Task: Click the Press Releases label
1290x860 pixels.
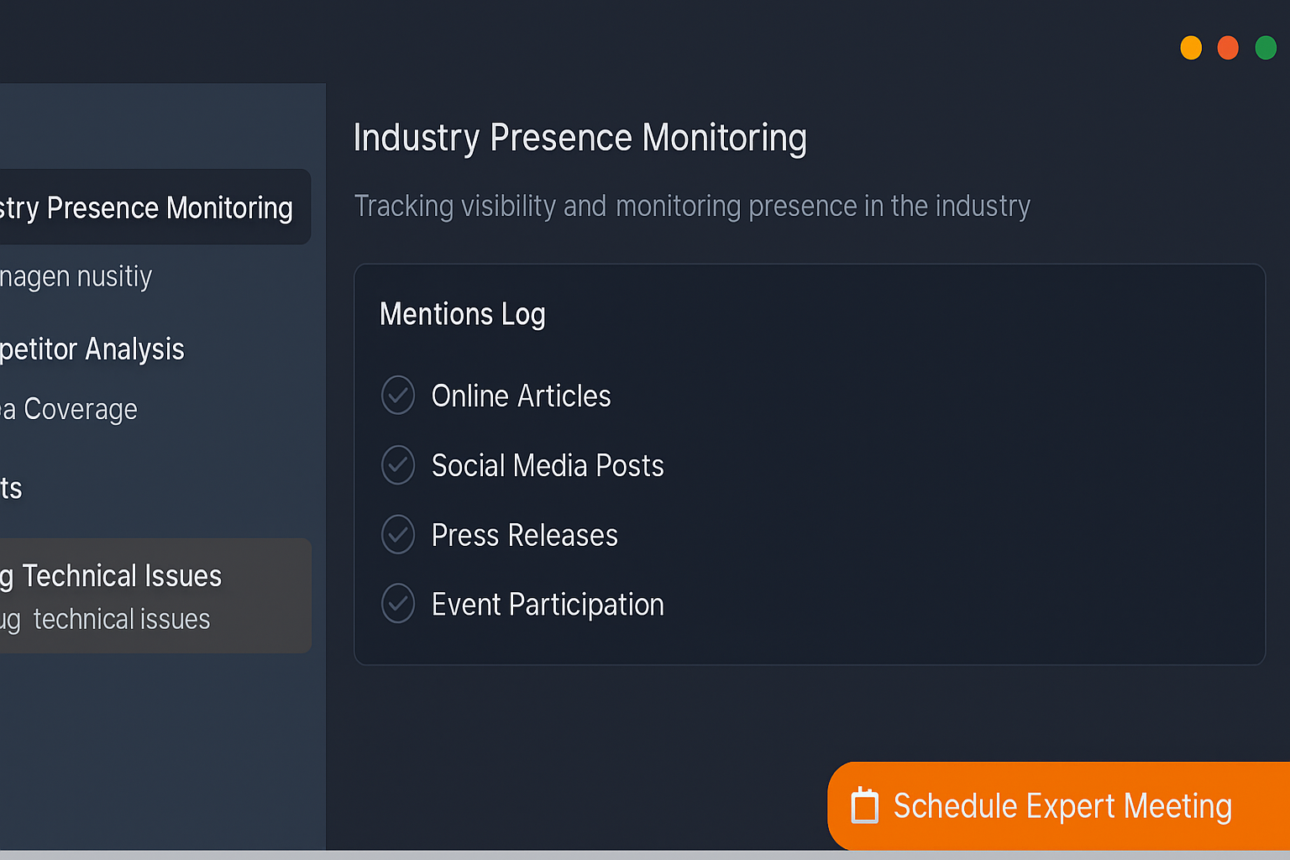Action: point(524,535)
